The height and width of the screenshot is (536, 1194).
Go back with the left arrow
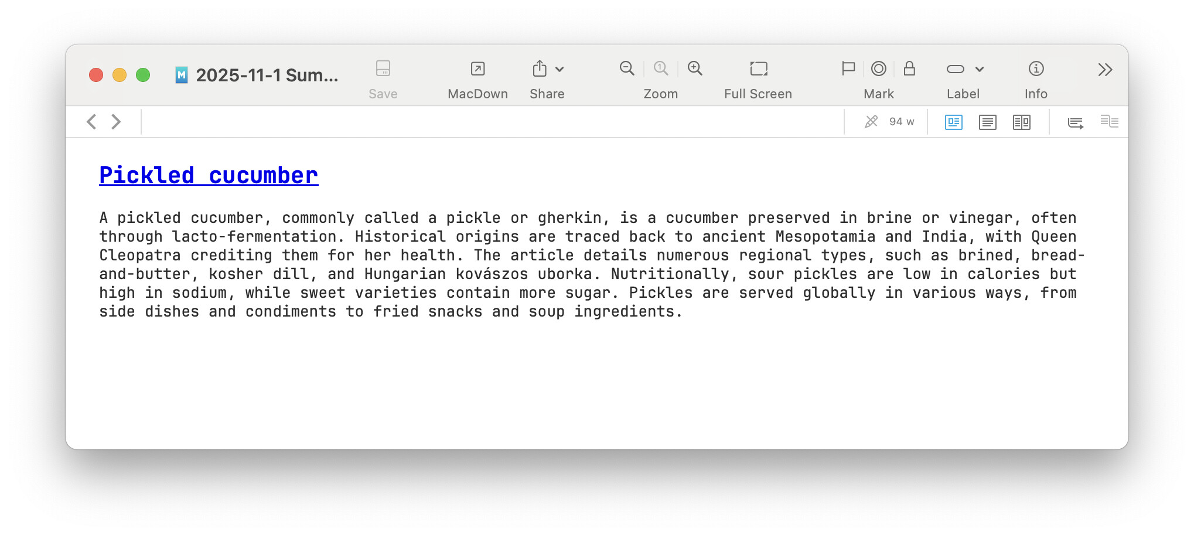pos(91,122)
